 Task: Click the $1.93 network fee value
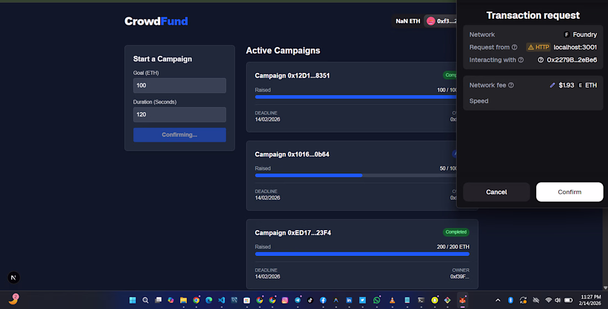[x=566, y=85]
